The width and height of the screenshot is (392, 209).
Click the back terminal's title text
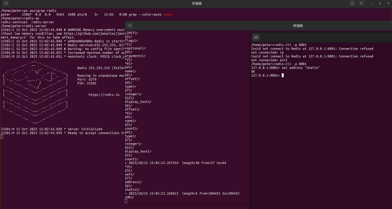click(x=197, y=4)
